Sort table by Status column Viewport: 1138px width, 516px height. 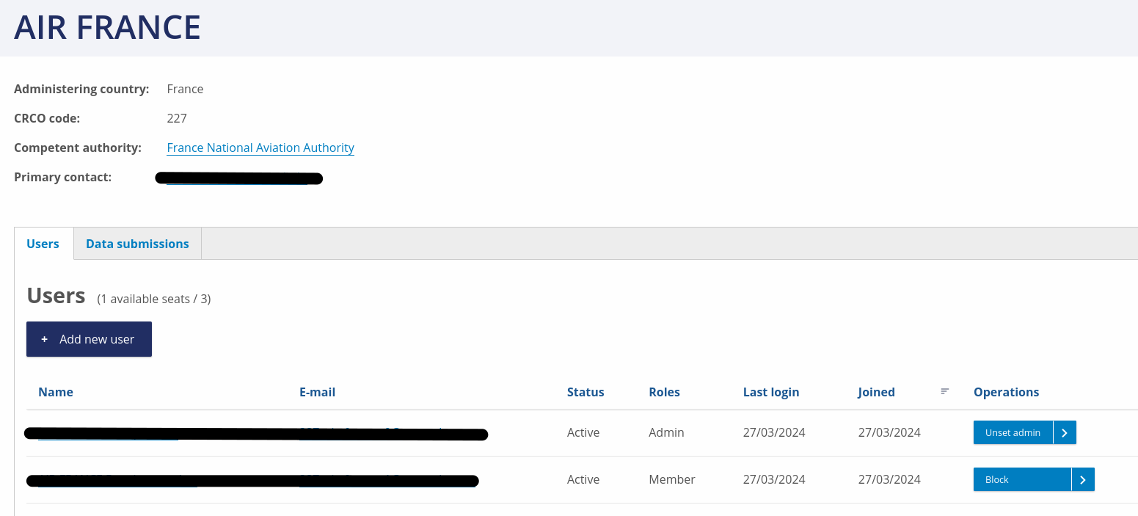pos(586,392)
